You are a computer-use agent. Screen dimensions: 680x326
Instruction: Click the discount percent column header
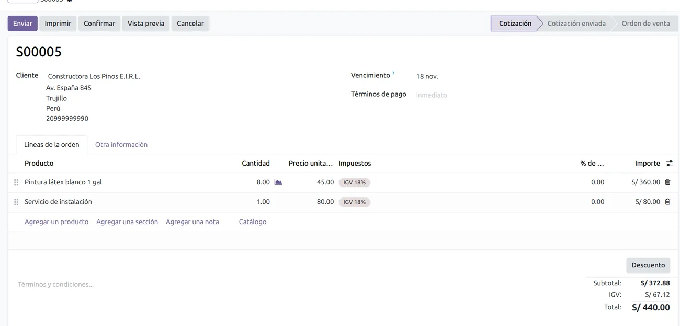[592, 164]
